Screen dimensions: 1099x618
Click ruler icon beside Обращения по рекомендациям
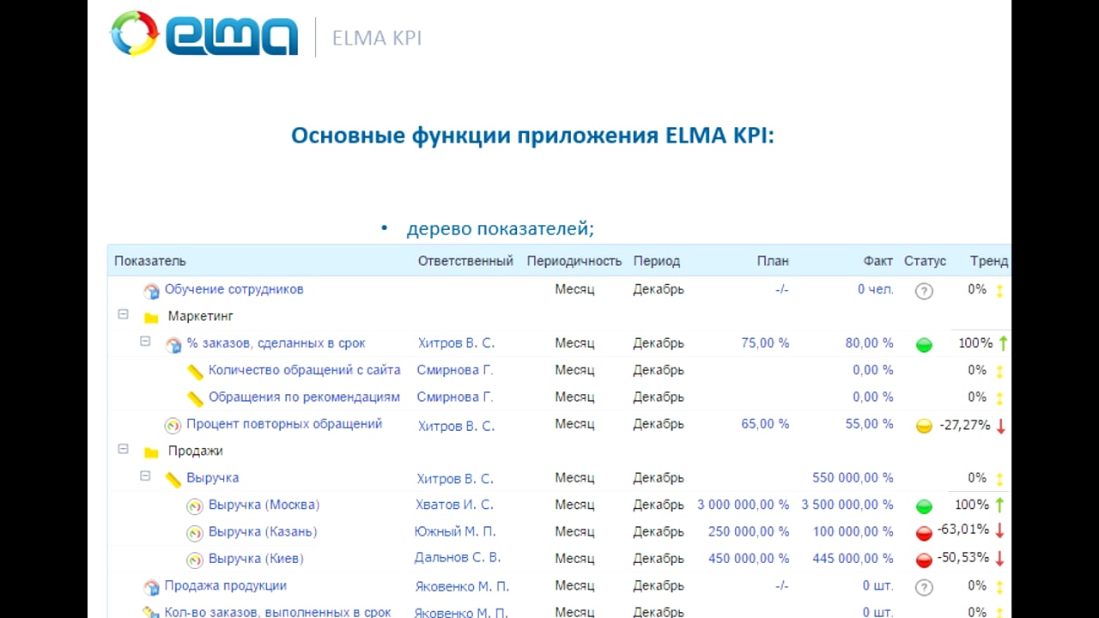pos(195,398)
